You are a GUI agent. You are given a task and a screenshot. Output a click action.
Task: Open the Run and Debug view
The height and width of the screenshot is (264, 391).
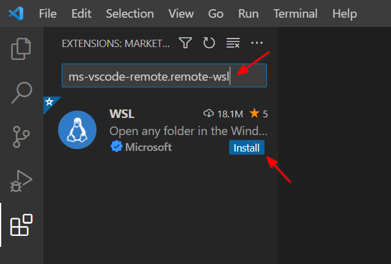21,181
